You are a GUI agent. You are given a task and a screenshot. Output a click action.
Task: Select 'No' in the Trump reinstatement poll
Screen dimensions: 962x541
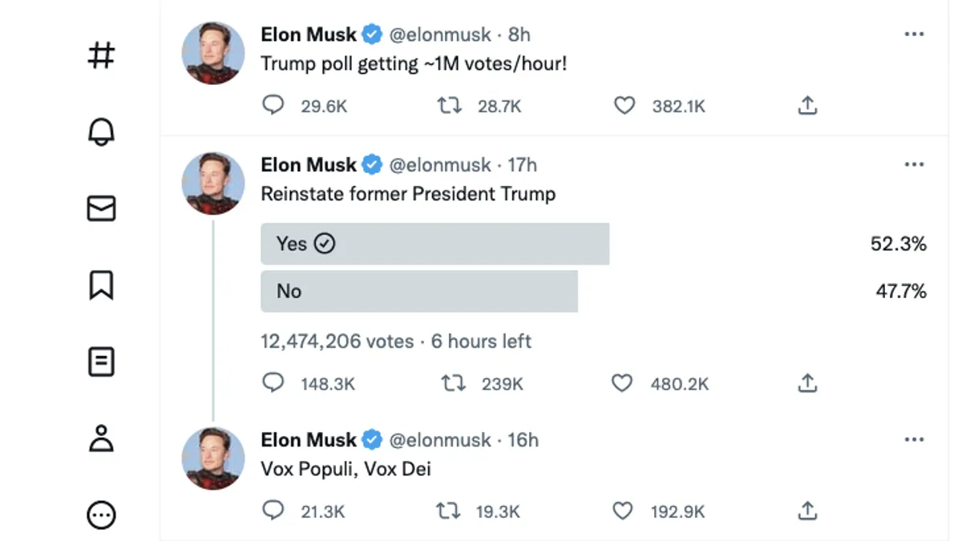pos(419,292)
